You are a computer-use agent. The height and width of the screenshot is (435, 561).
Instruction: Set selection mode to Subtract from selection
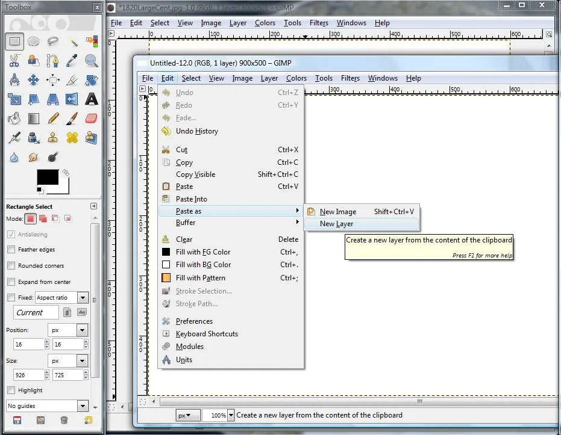(55, 218)
